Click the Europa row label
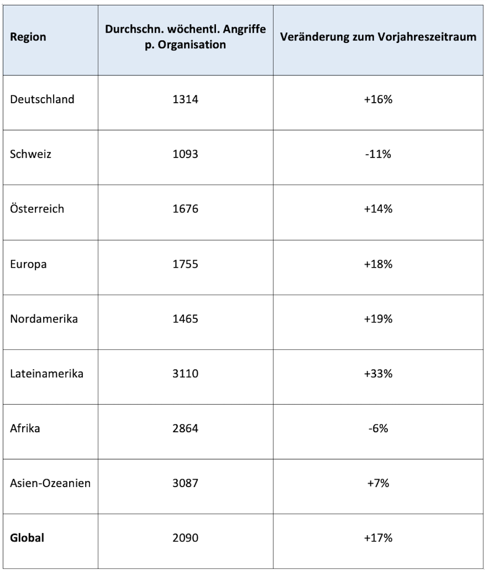Viewport: 487px width, 574px height. (x=28, y=264)
